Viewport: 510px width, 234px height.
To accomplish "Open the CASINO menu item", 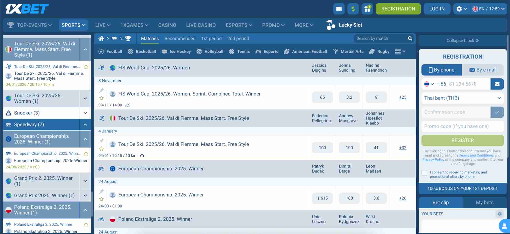I will tap(167, 25).
